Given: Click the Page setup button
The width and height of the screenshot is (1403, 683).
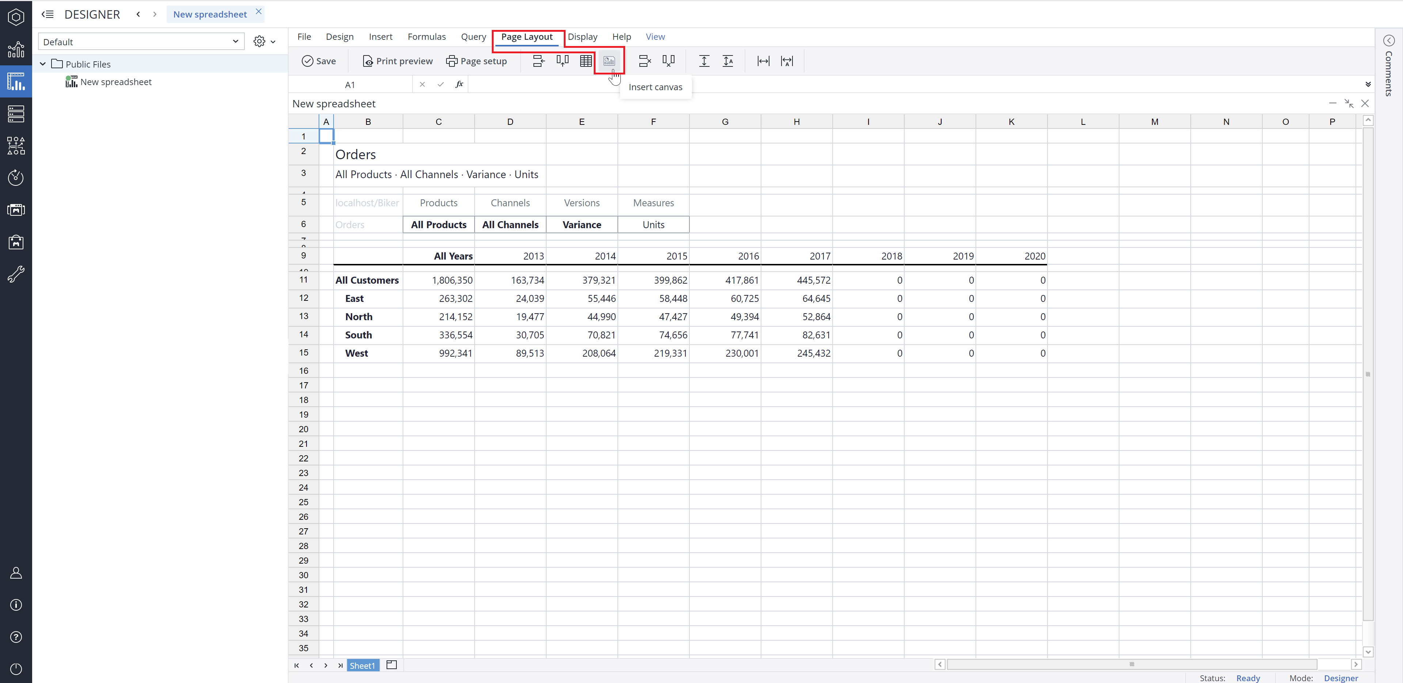Looking at the screenshot, I should click(x=476, y=61).
